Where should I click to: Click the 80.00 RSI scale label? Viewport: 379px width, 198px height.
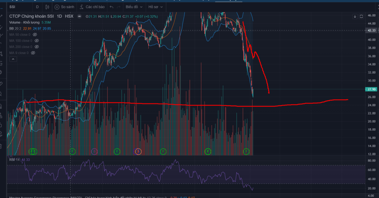point(372,161)
